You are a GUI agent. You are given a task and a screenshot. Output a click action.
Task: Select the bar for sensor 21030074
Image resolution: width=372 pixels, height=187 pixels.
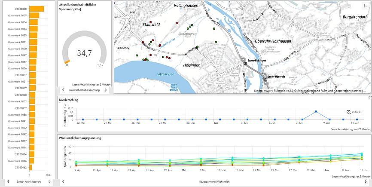tap(32, 154)
